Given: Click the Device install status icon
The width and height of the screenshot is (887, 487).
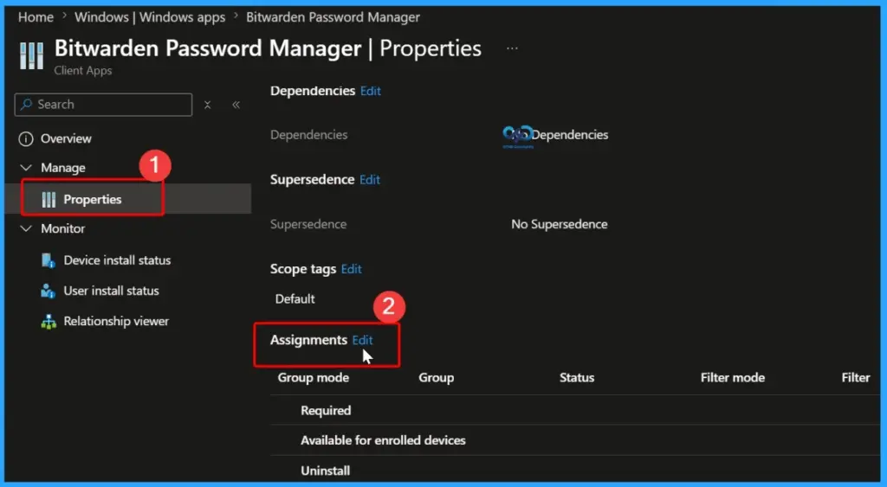Looking at the screenshot, I should [49, 260].
